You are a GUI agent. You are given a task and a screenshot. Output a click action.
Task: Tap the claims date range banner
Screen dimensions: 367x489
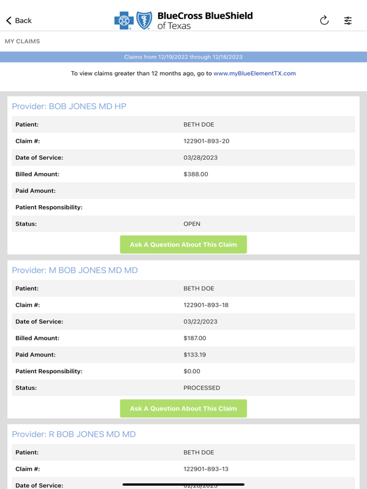(183, 57)
